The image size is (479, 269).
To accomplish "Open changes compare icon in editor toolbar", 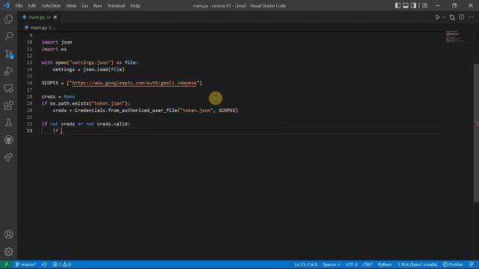I will (452, 17).
